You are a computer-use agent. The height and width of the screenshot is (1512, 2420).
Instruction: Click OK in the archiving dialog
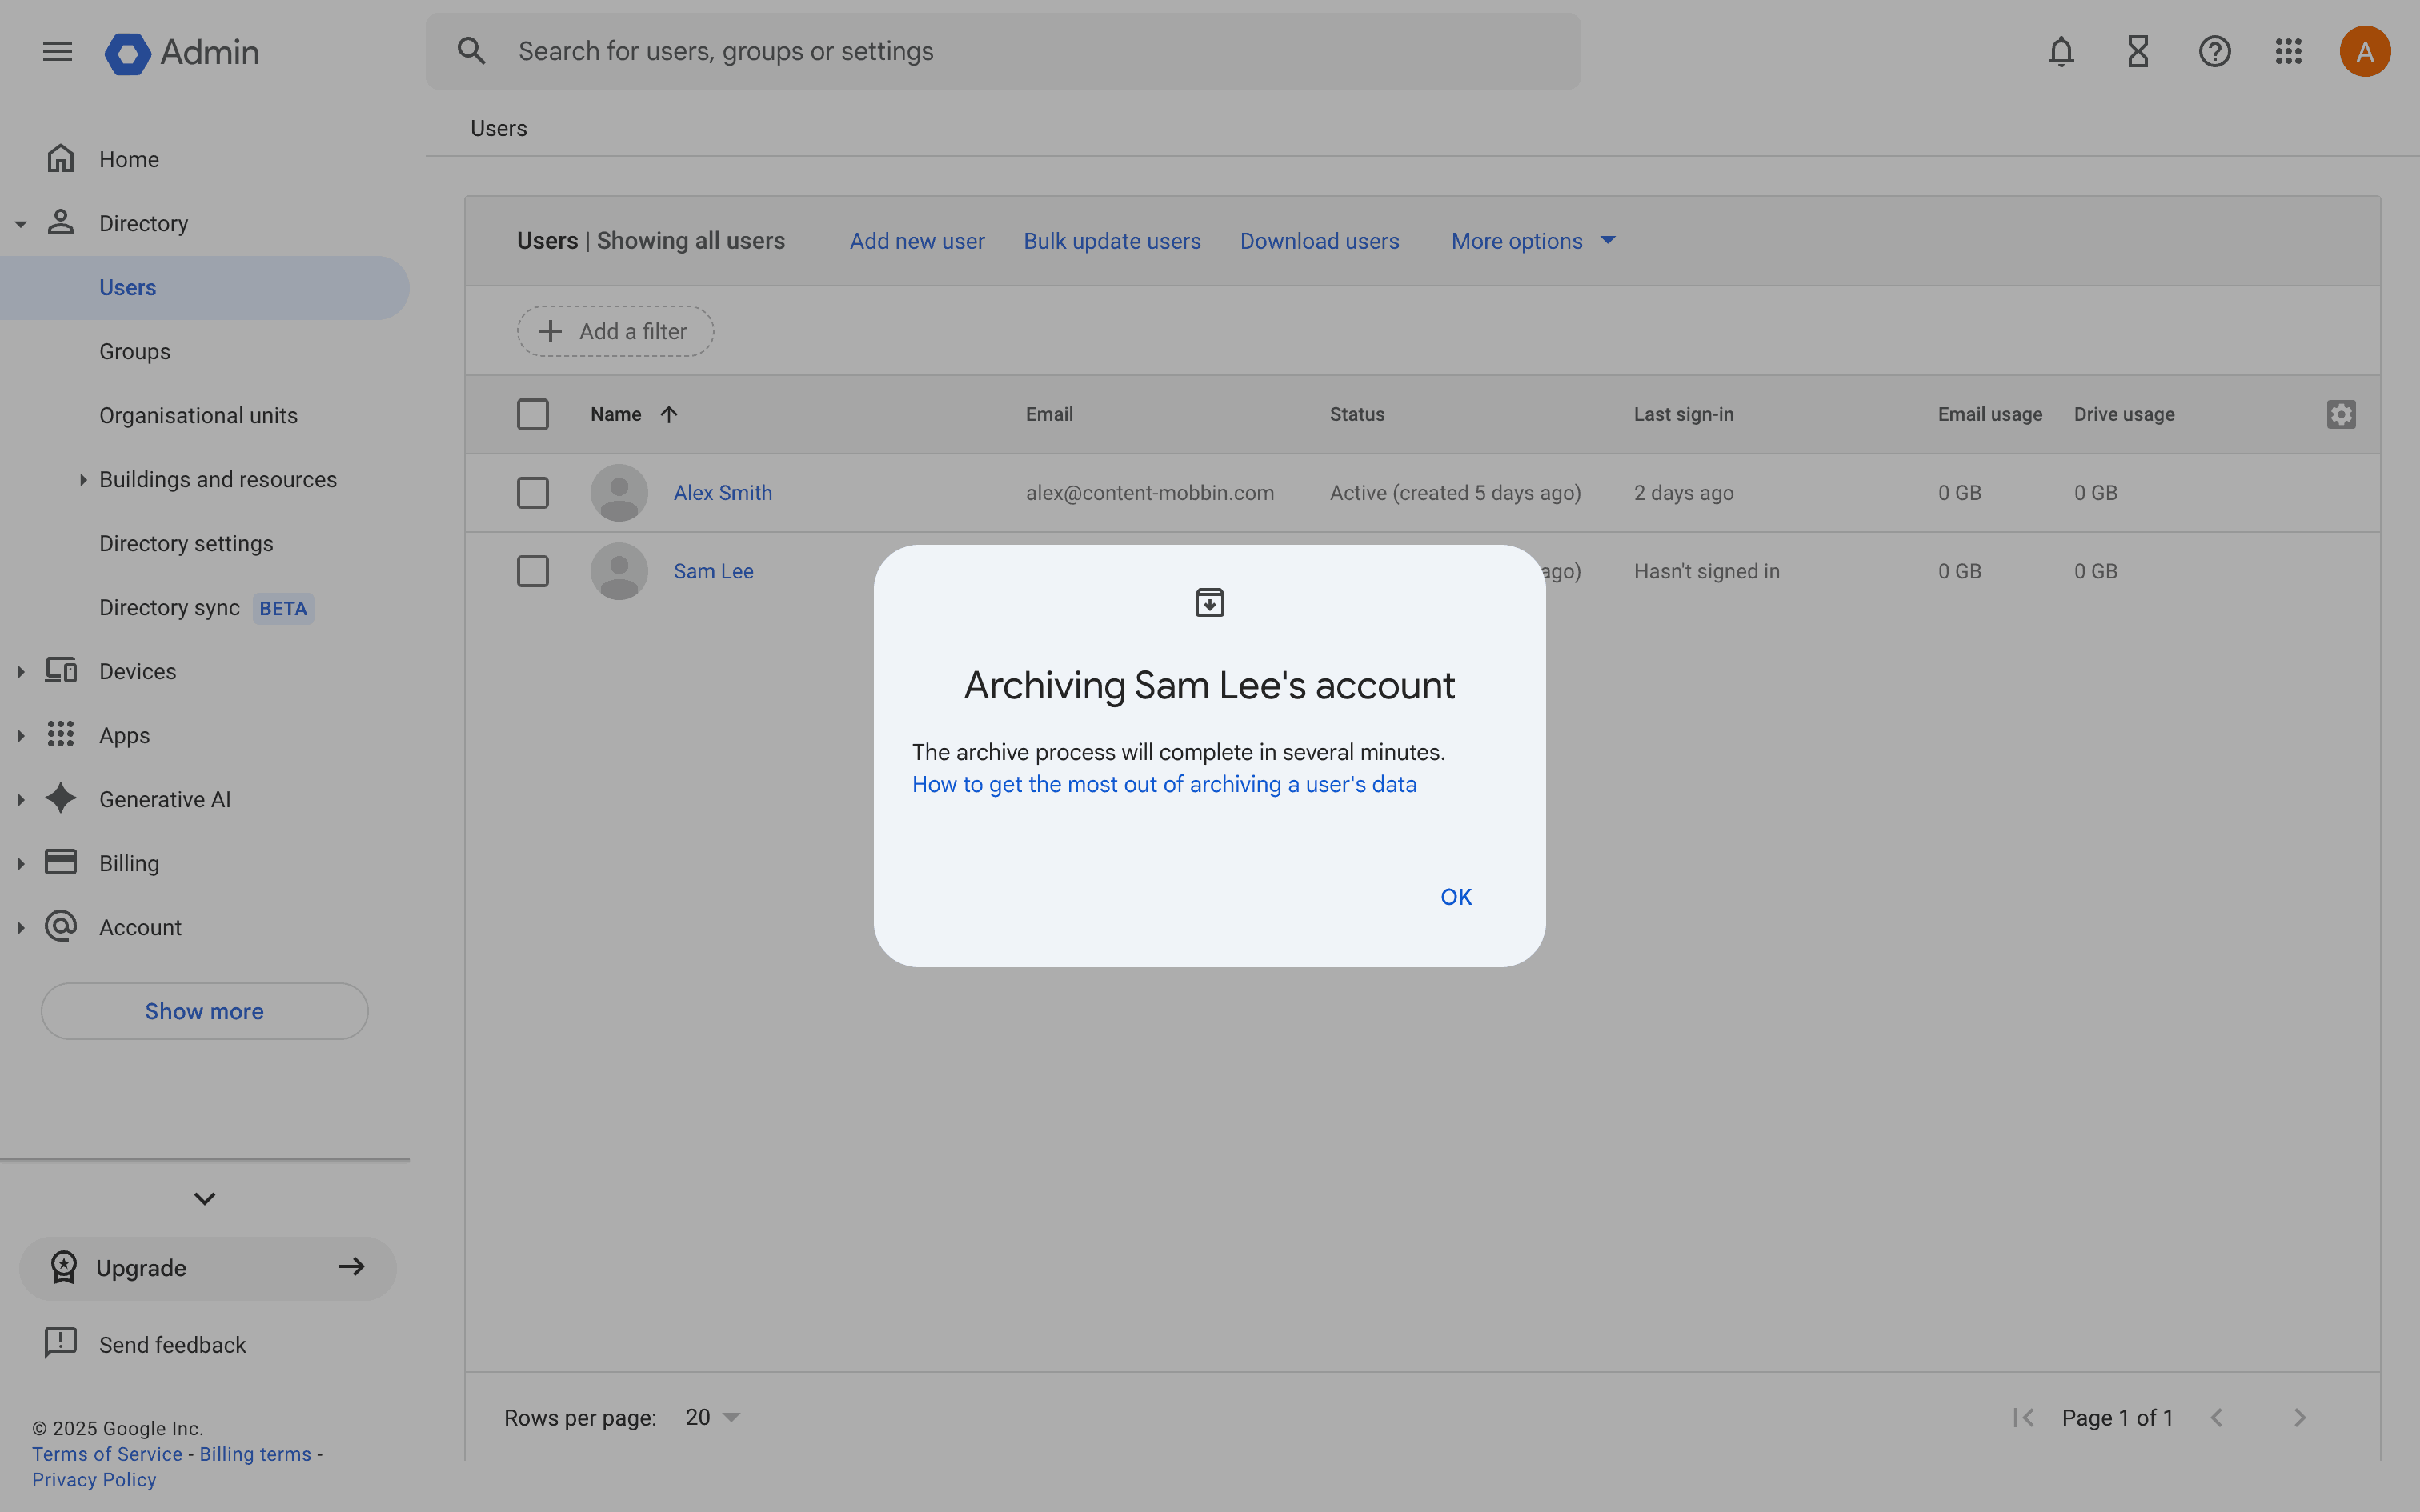point(1455,897)
